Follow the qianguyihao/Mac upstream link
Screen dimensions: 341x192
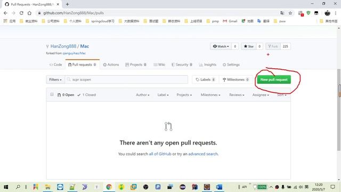coord(74,53)
